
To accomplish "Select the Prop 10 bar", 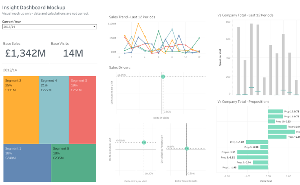I will tap(271, 121).
